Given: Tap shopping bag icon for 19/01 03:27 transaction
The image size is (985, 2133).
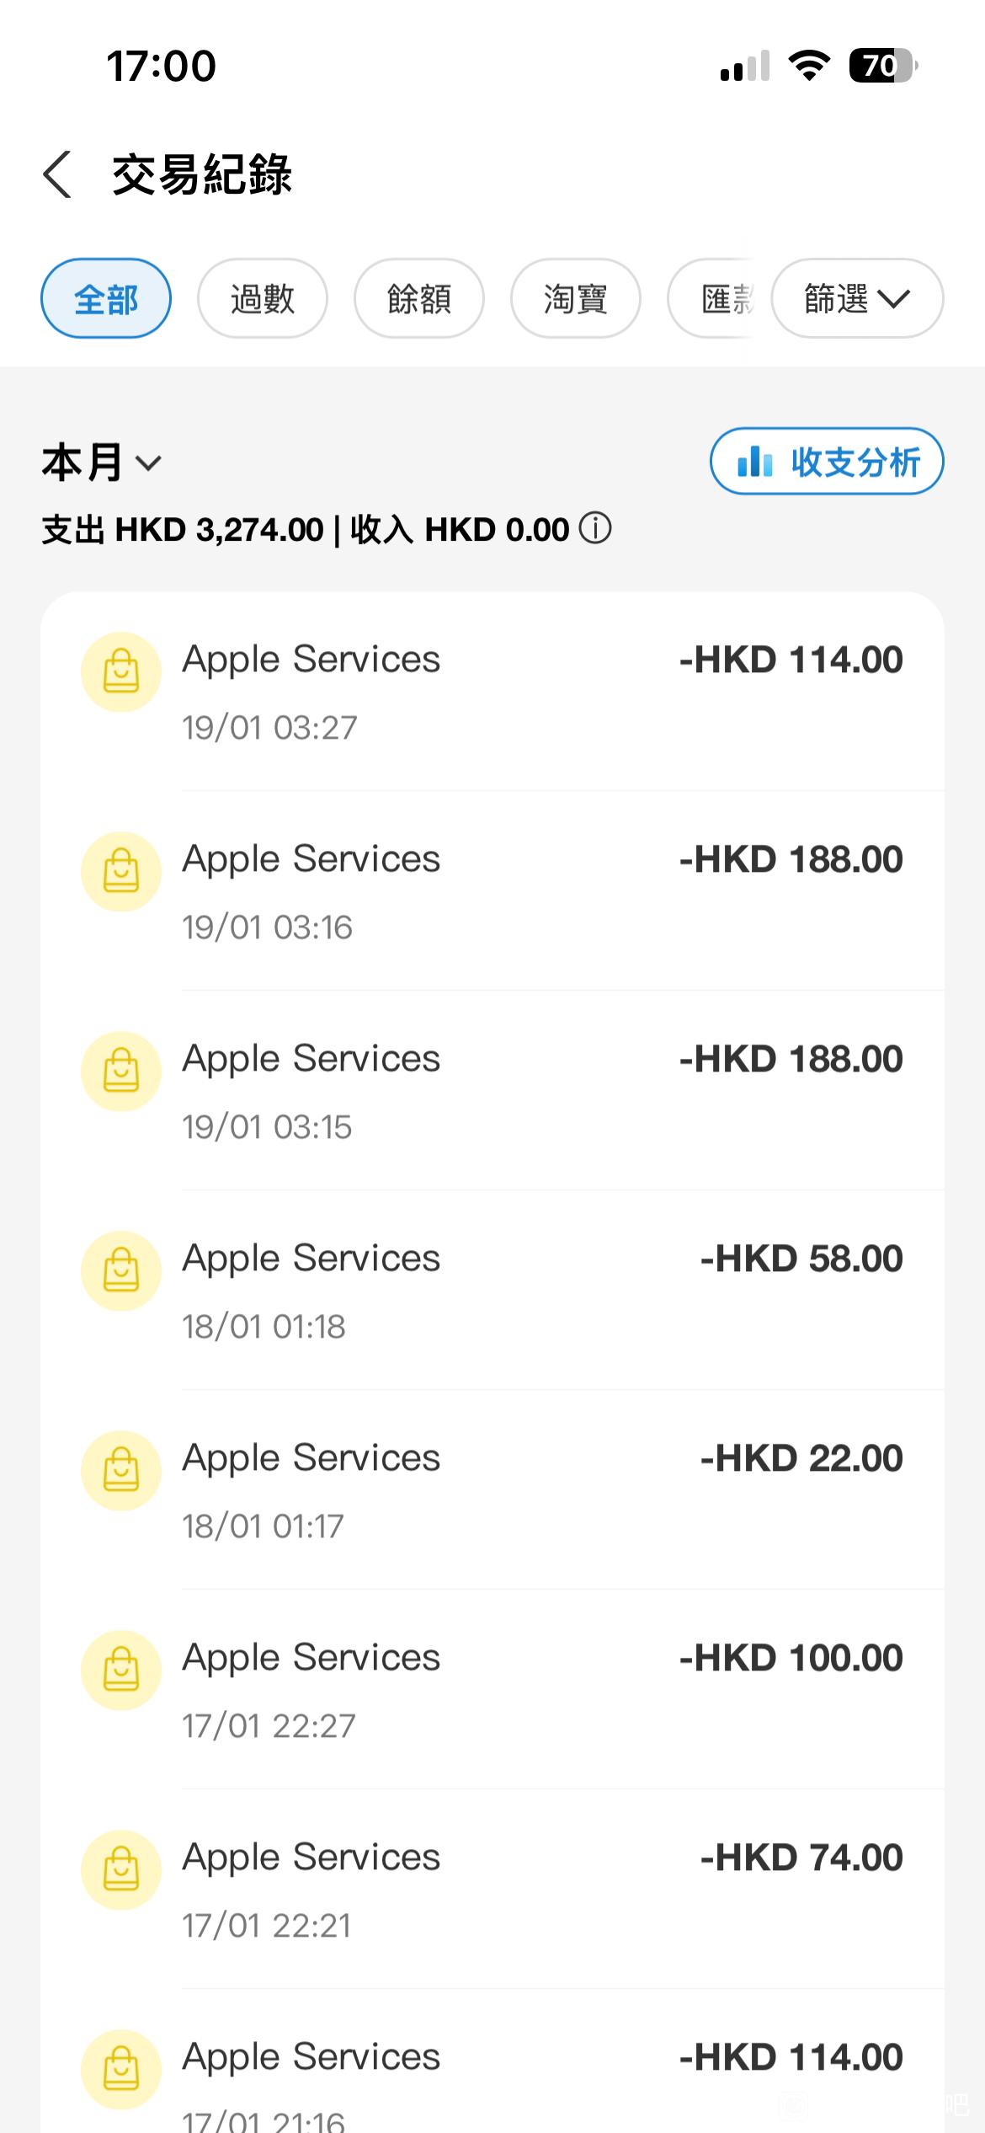Looking at the screenshot, I should point(121,672).
